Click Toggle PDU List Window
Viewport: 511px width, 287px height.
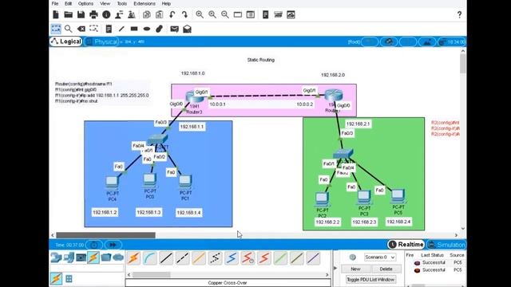tap(370, 280)
